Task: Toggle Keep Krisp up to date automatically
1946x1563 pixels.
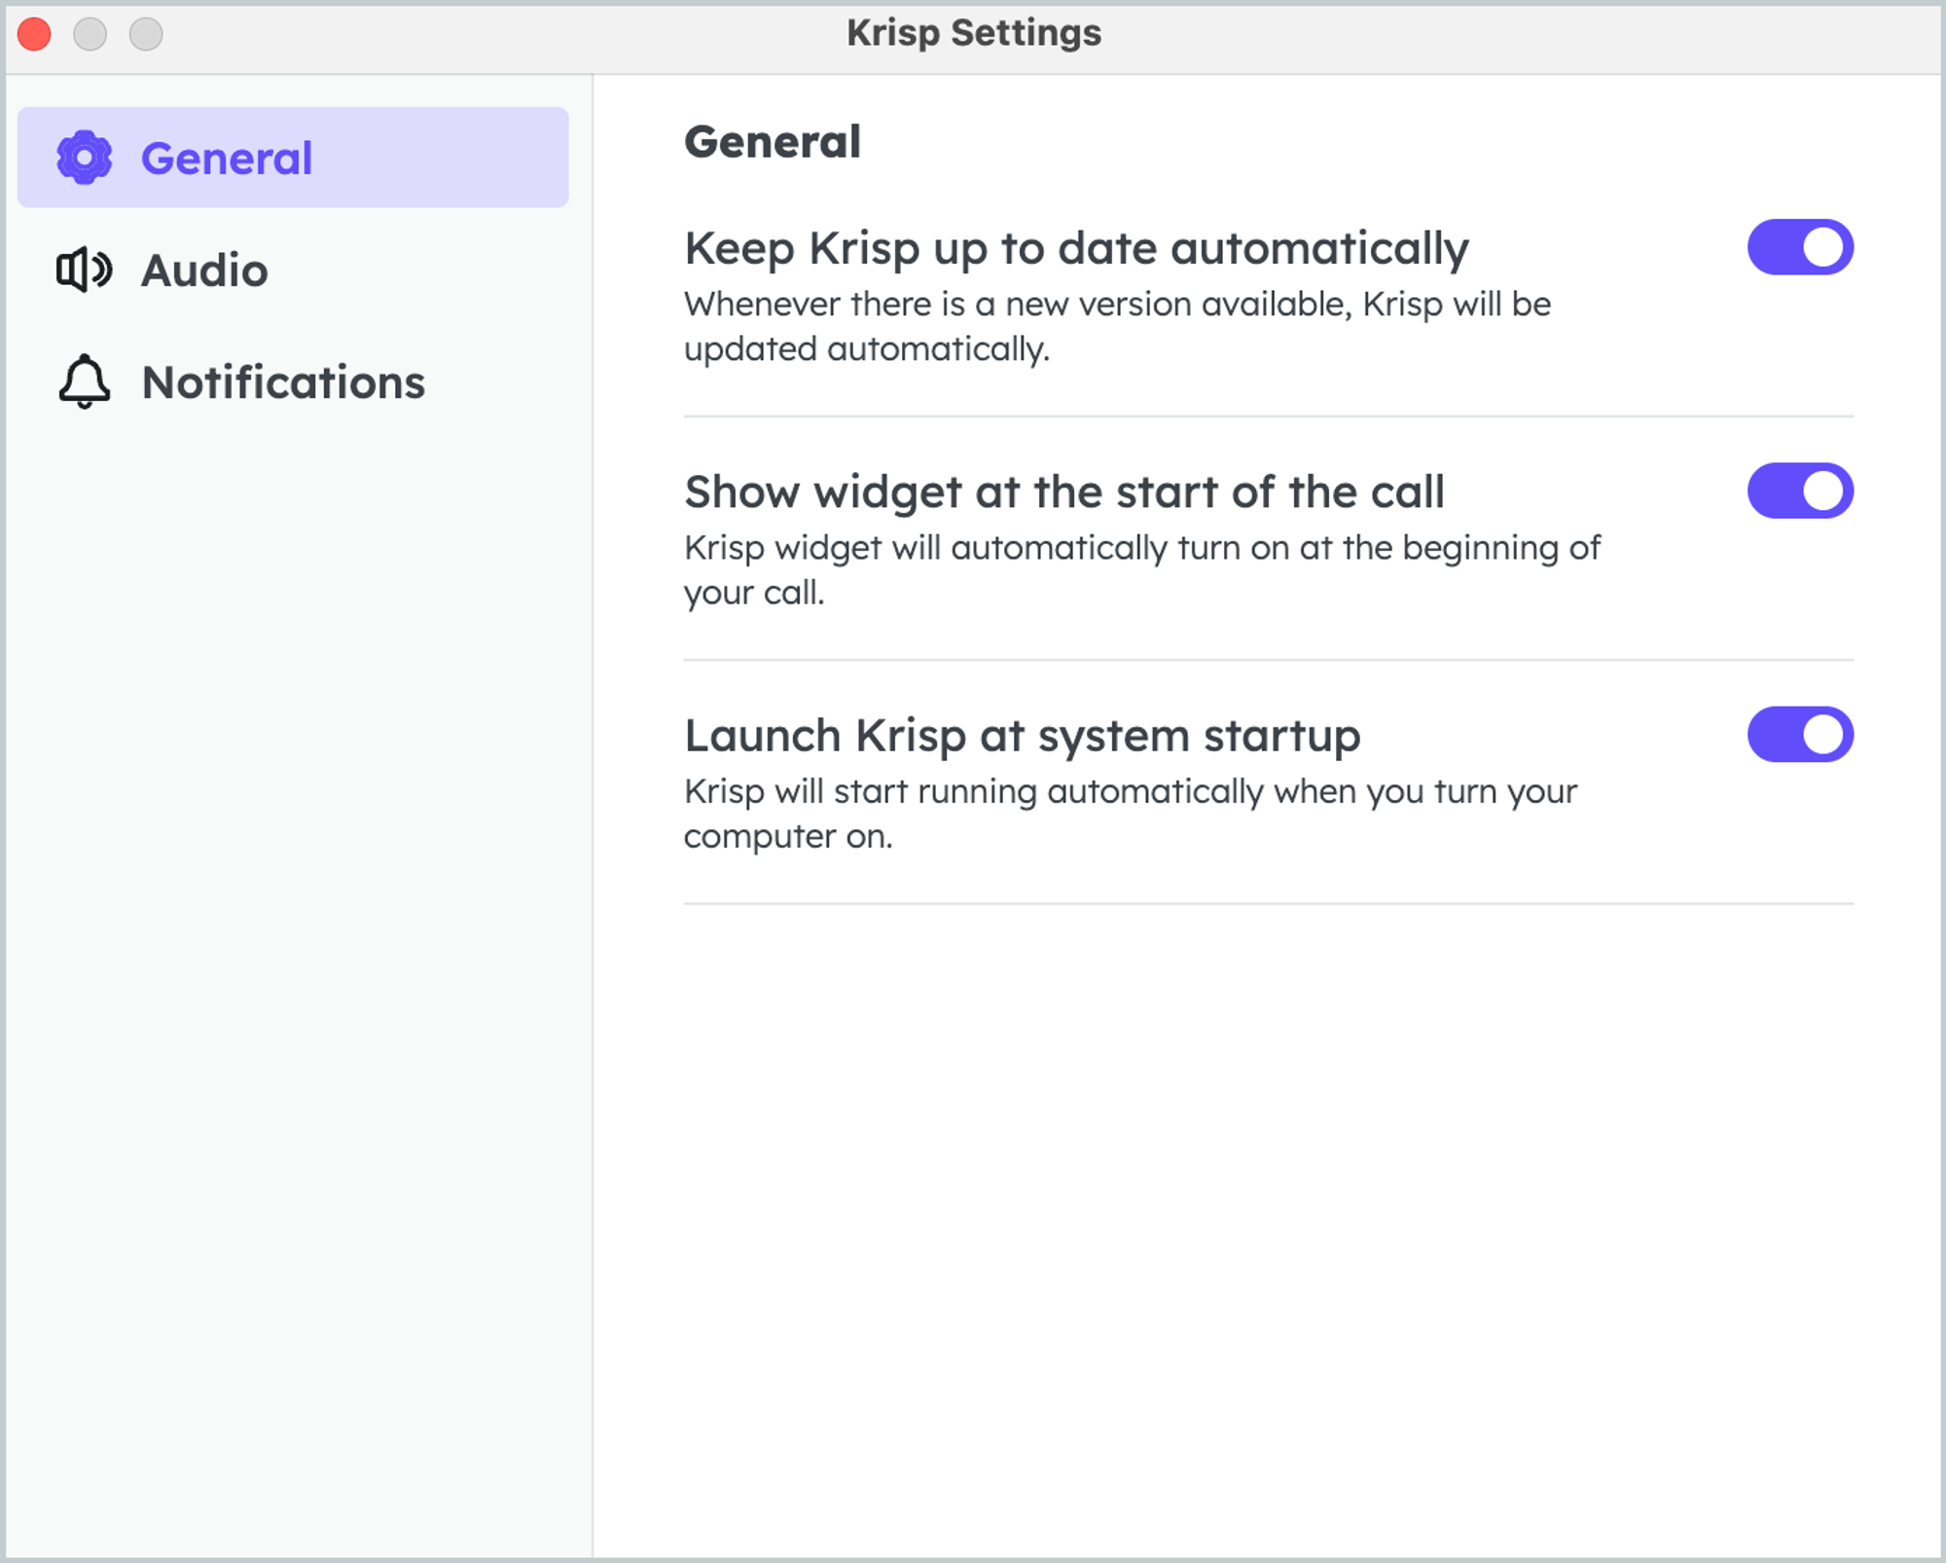Action: (x=1800, y=247)
